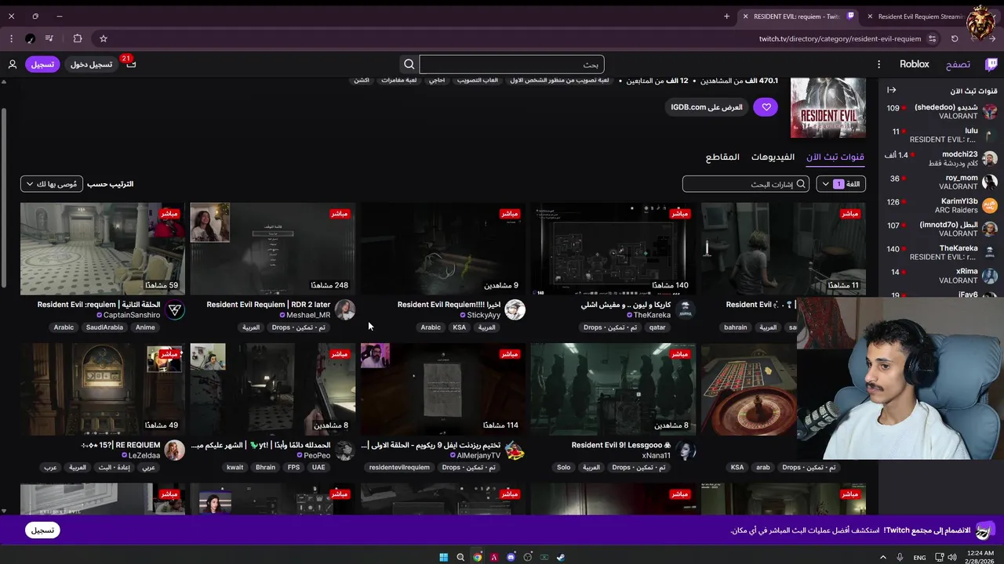Open the notifications inbox icon with 21 badge
This screenshot has width=1004, height=564.
[x=130, y=63]
